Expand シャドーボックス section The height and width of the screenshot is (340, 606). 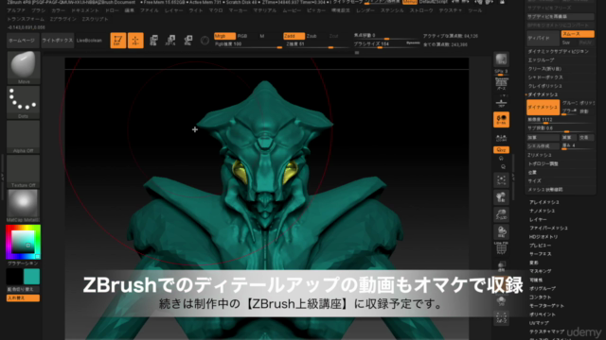pos(545,77)
